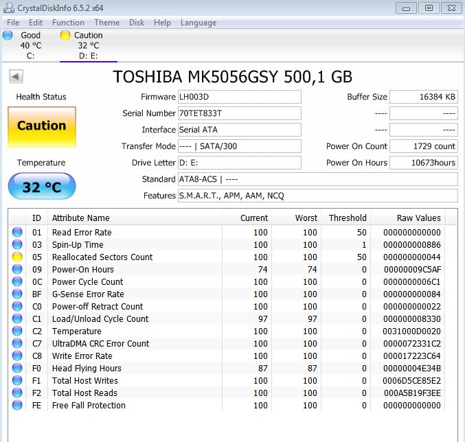Select raw value 000017223C64

(x=412, y=356)
